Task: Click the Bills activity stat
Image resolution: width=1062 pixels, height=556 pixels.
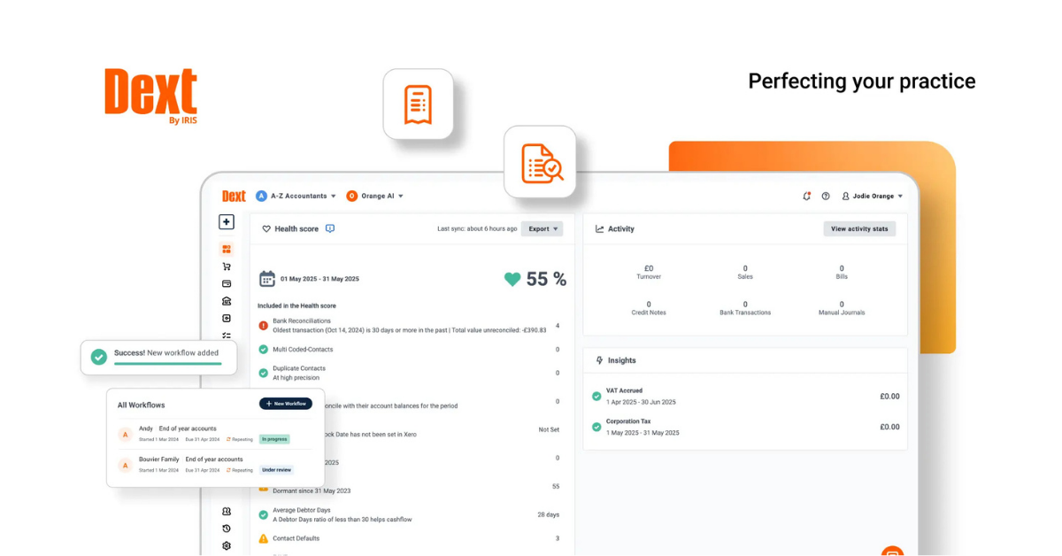Action: tap(842, 272)
